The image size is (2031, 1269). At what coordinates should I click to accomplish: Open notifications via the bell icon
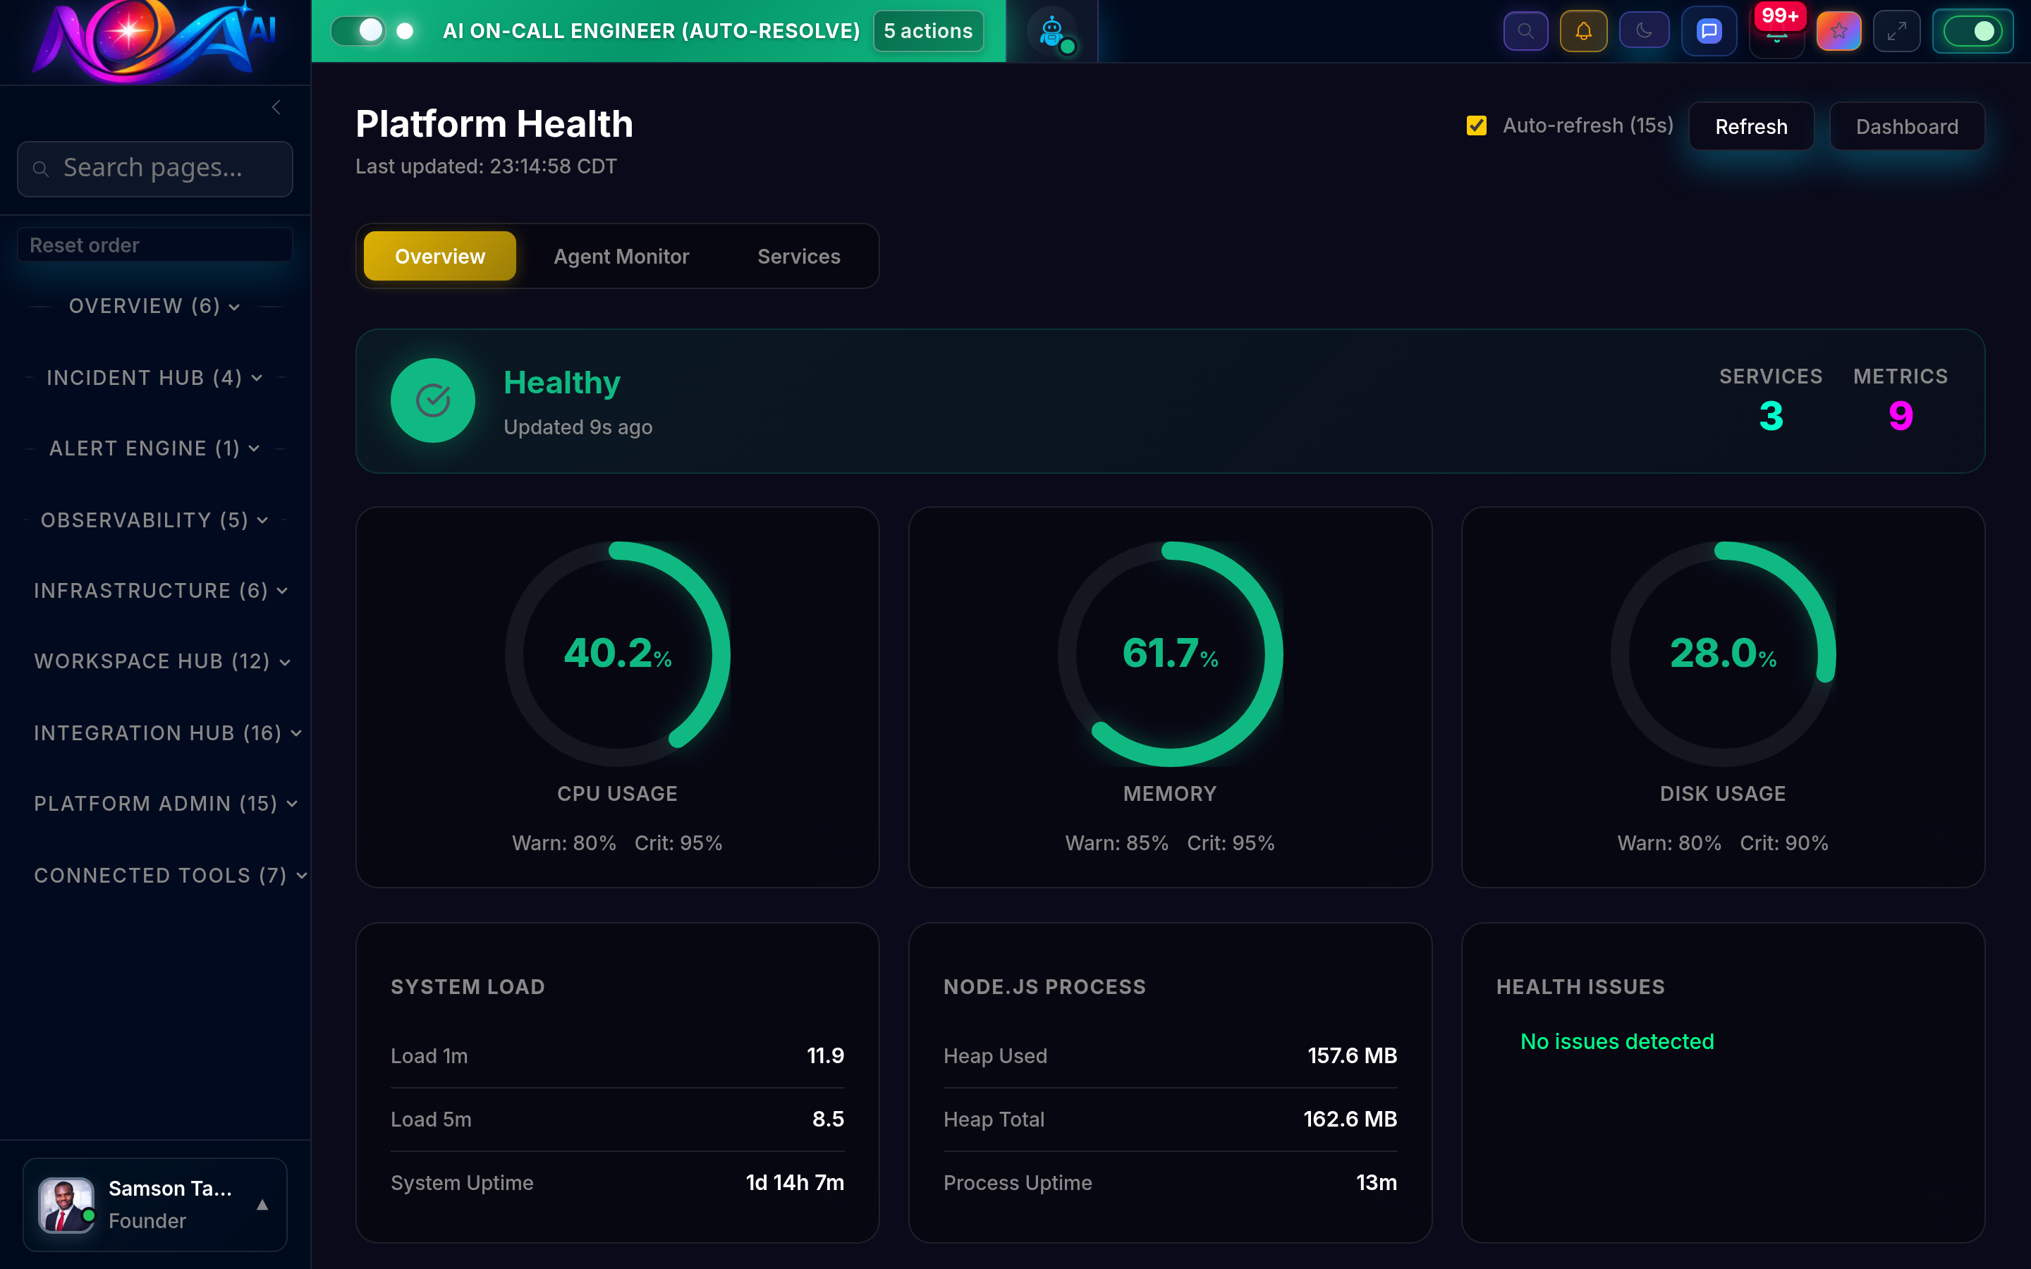pos(1584,30)
